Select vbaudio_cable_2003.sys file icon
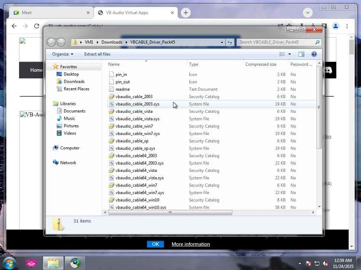The image size is (361, 270). point(111,104)
